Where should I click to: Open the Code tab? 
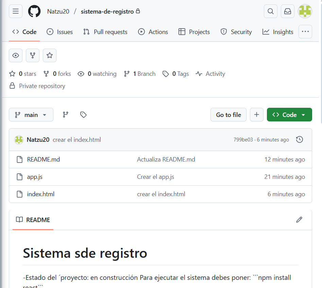coord(24,32)
